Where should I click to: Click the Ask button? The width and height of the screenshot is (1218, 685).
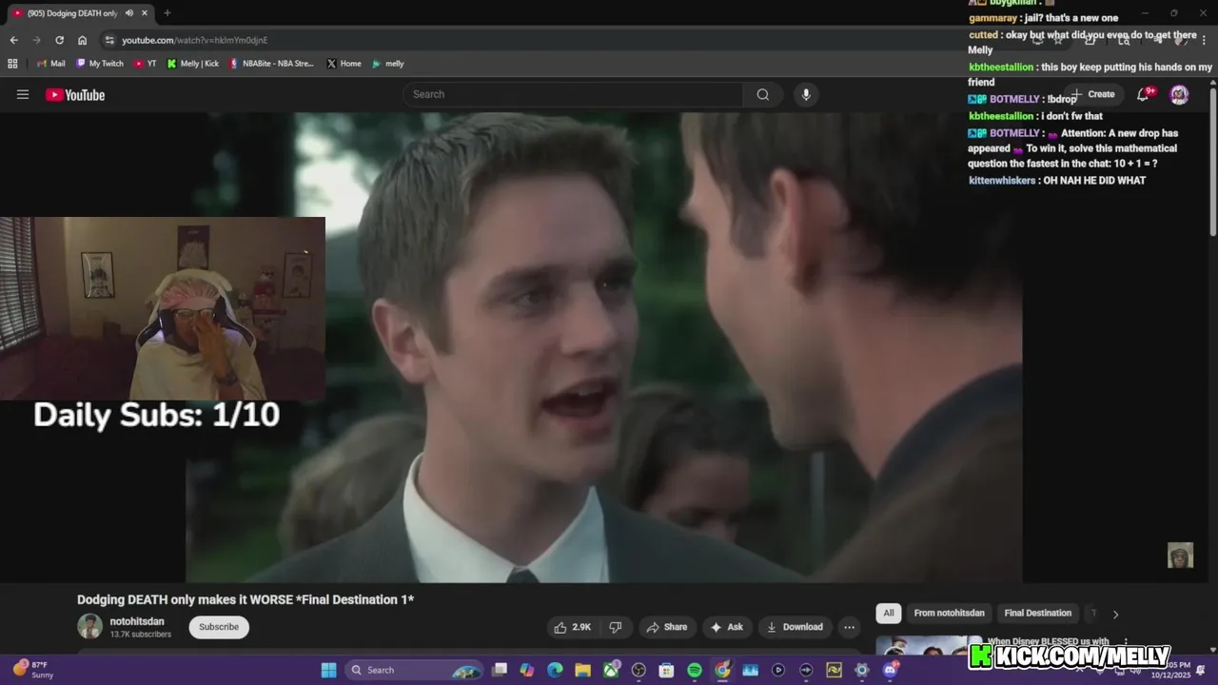(726, 627)
